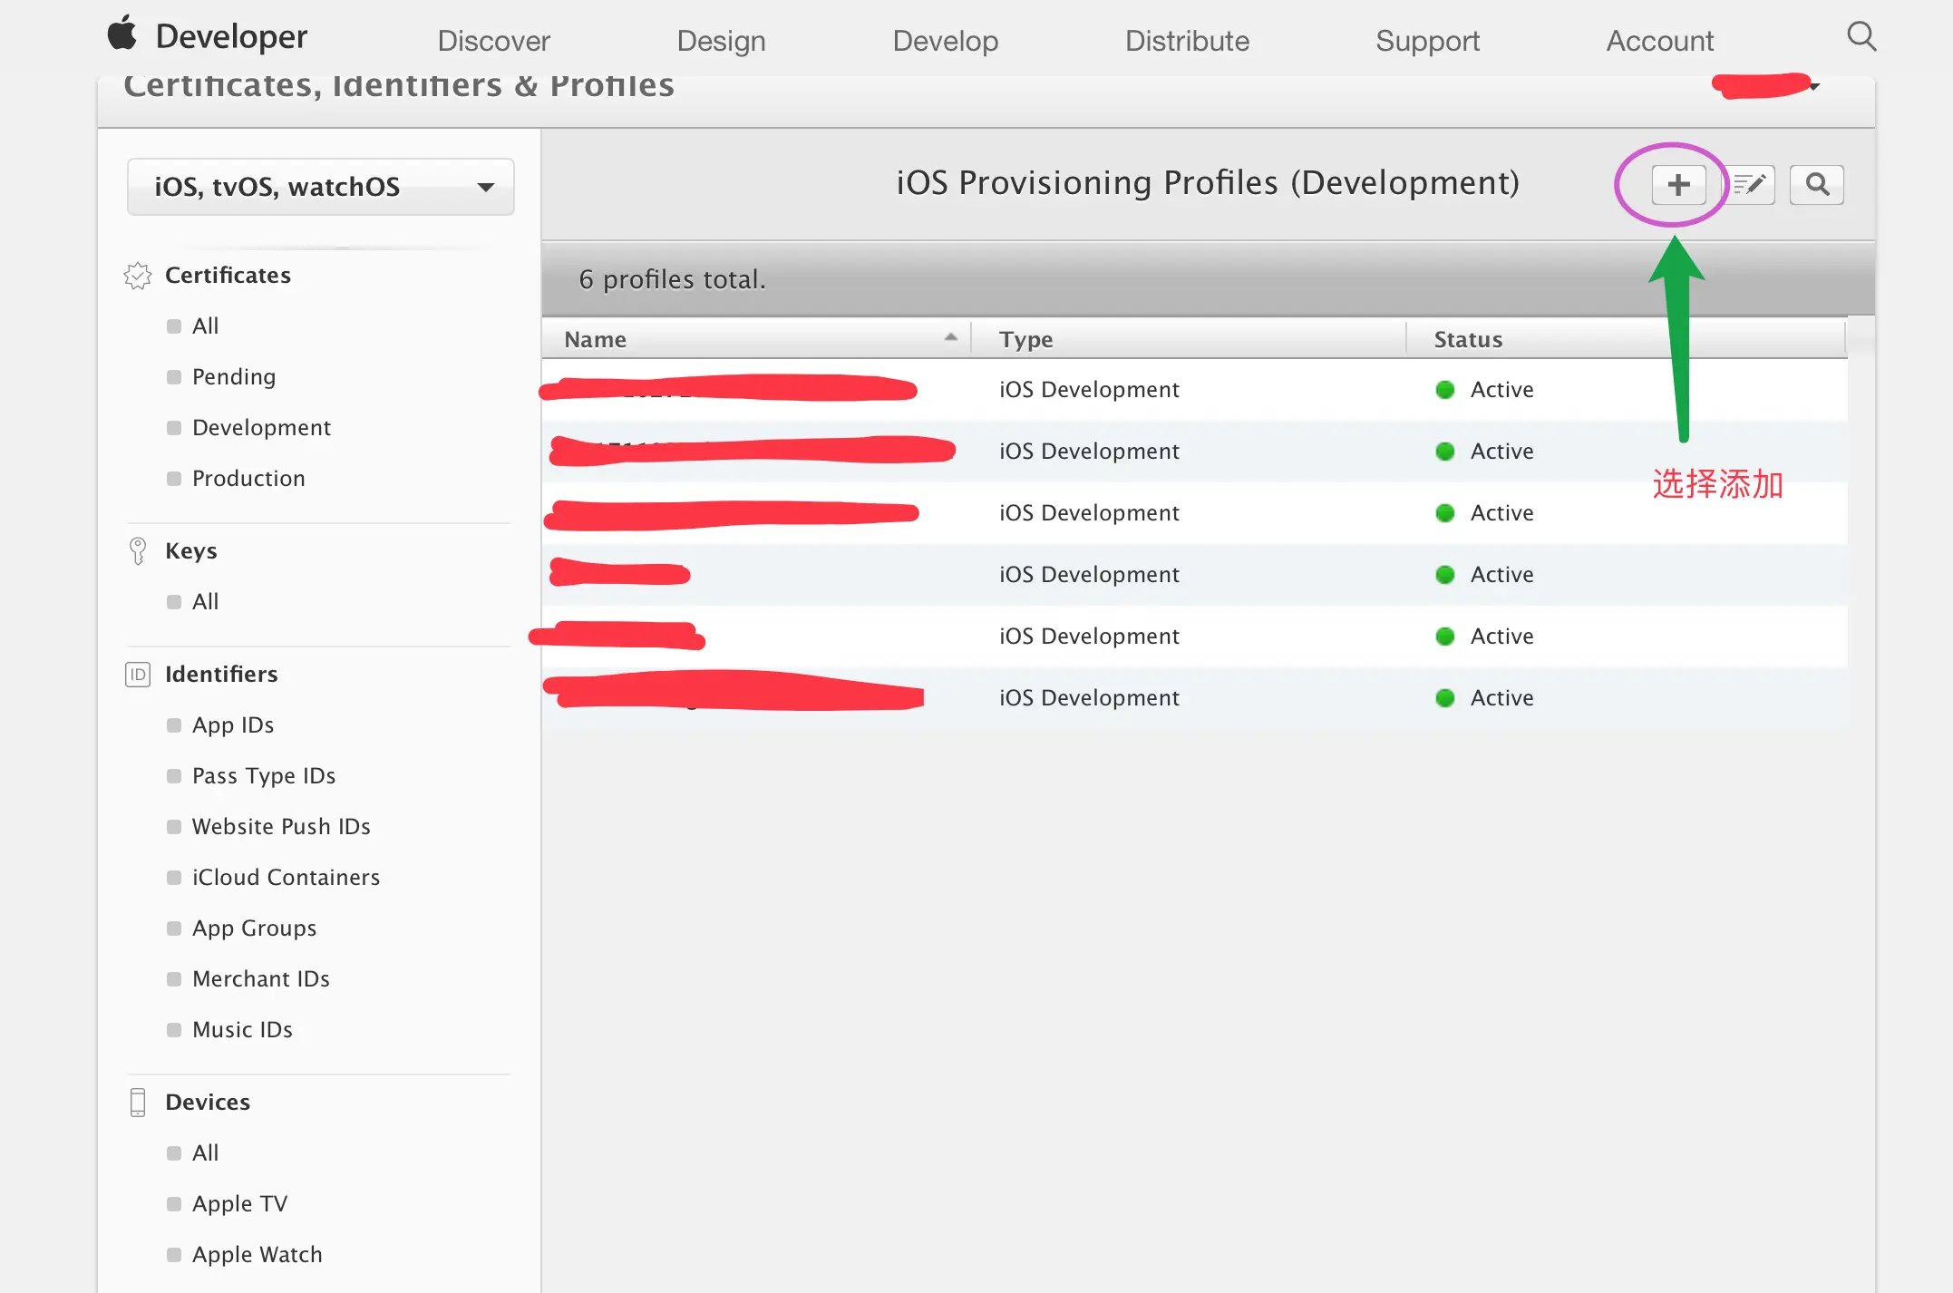Click the Apple logo in header
The image size is (1953, 1293).
pyautogui.click(x=122, y=34)
